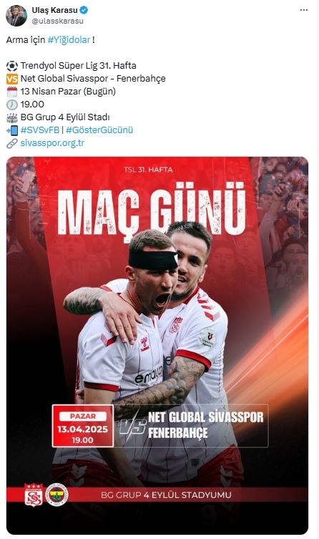319x539 pixels.
Task: Click Ulaş Karasu's profile avatar
Action: click(16, 16)
